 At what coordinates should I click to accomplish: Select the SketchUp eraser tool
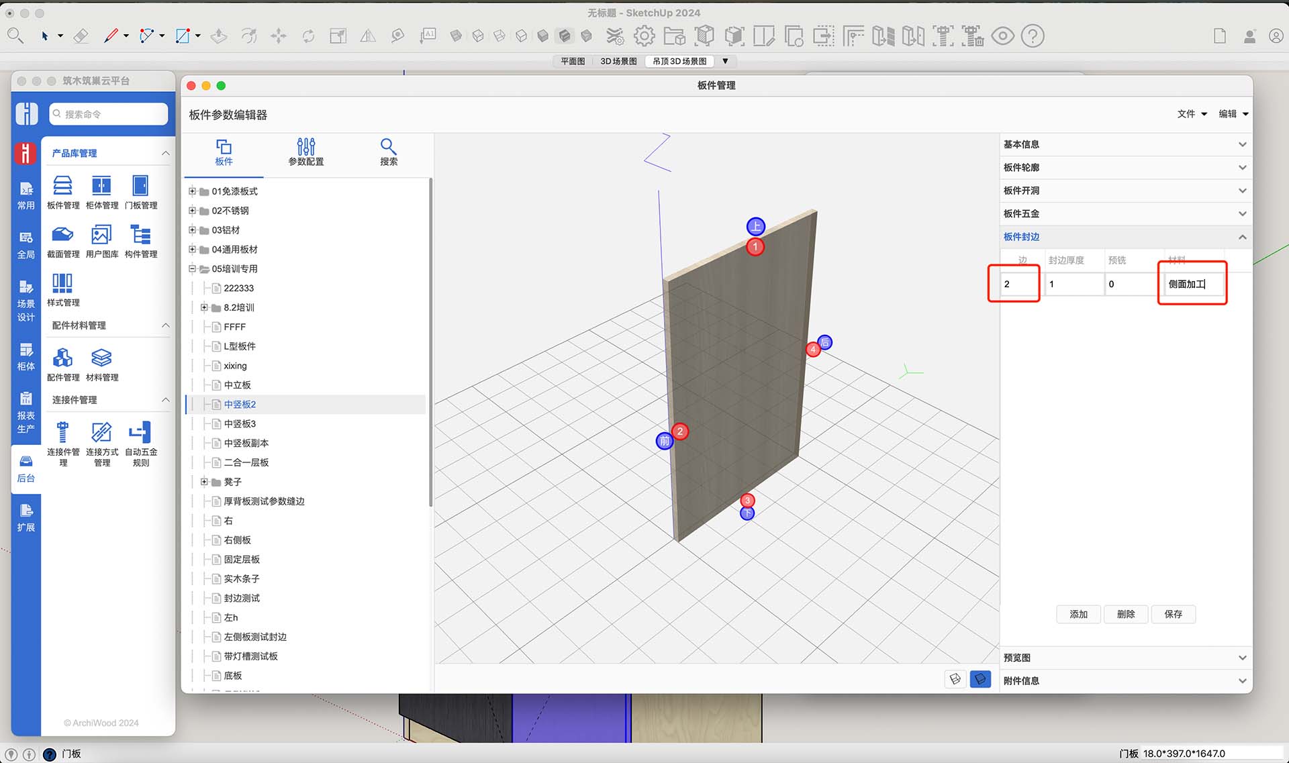tap(81, 36)
